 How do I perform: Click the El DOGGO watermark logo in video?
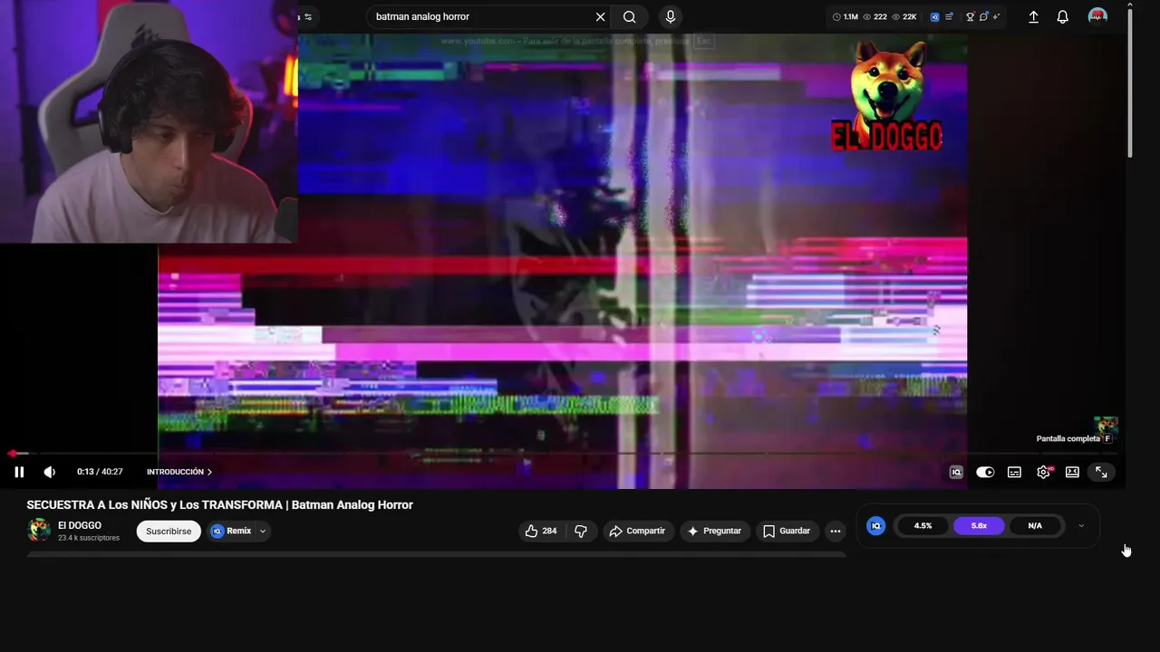coord(887,95)
